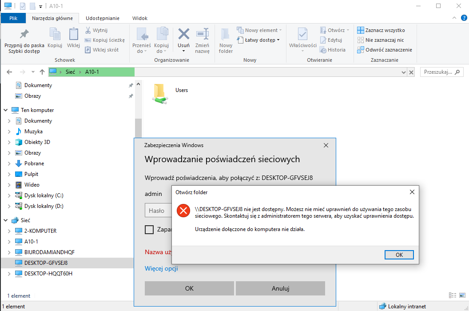469x311 pixels.
Task: Click Nie zaznaczaj nic
Action: coord(381,40)
